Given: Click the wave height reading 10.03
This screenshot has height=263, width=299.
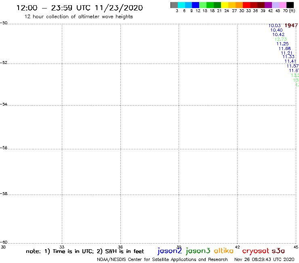Looking at the screenshot, I should point(275,25).
